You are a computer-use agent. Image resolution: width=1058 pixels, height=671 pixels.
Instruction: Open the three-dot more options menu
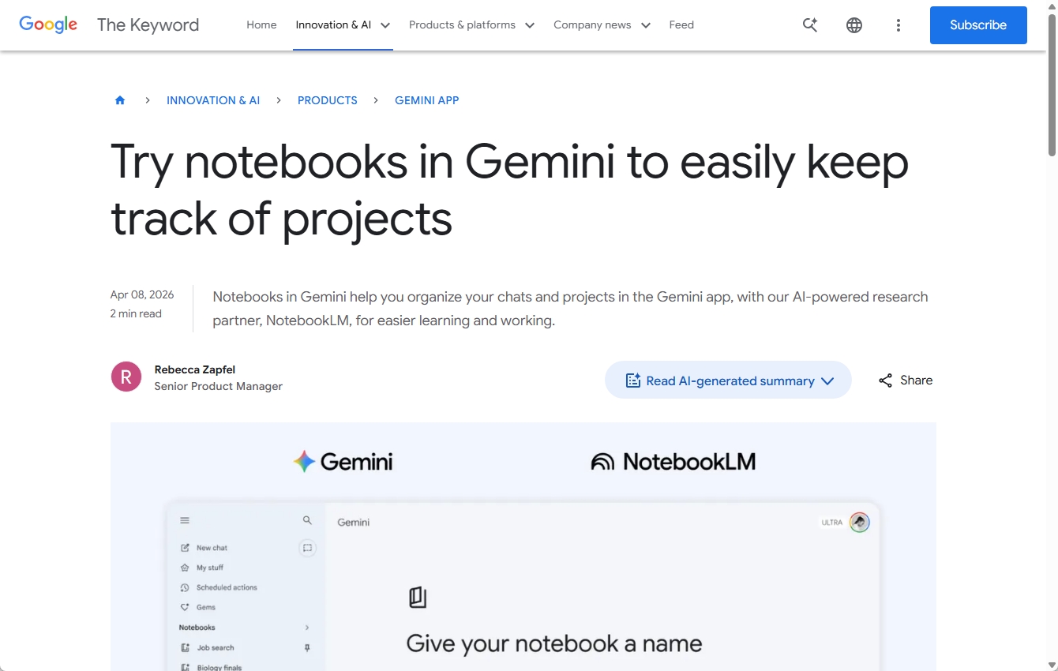pos(899,25)
